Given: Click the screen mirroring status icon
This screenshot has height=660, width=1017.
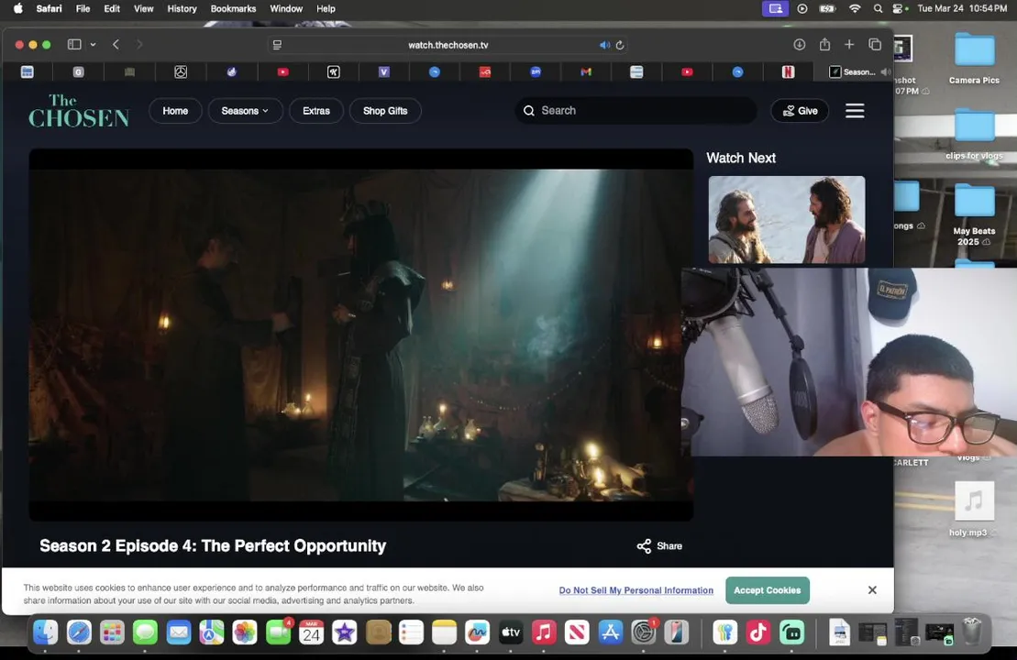Looking at the screenshot, I should coord(775,8).
